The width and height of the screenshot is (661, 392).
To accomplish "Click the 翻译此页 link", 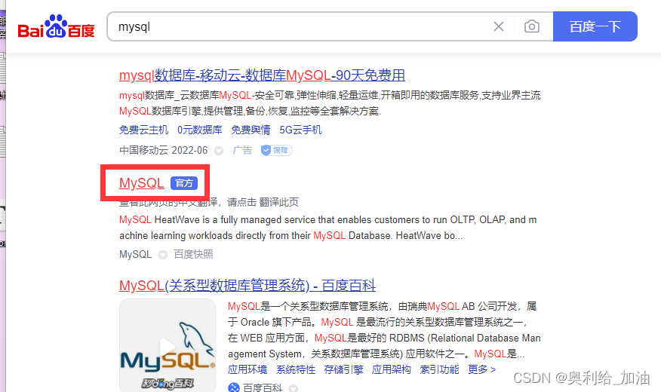I will (278, 202).
